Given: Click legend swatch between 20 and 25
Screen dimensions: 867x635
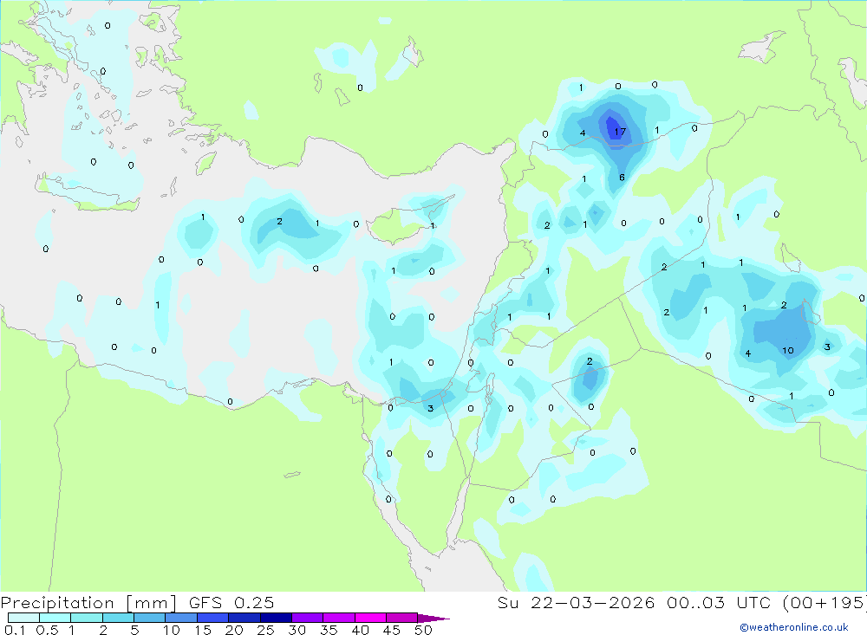Looking at the screenshot, I should pyautogui.click(x=244, y=618).
